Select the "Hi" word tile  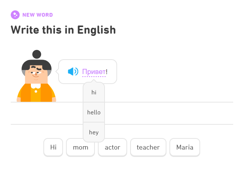click(x=53, y=147)
